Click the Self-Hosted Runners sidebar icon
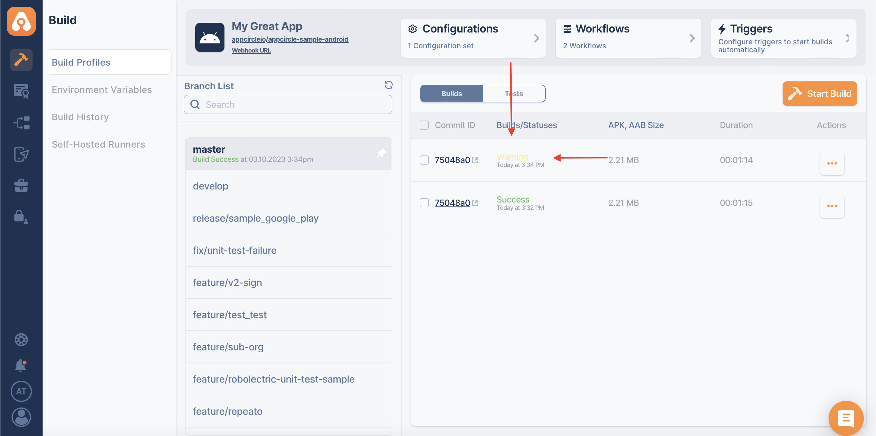The height and width of the screenshot is (436, 876). [98, 144]
